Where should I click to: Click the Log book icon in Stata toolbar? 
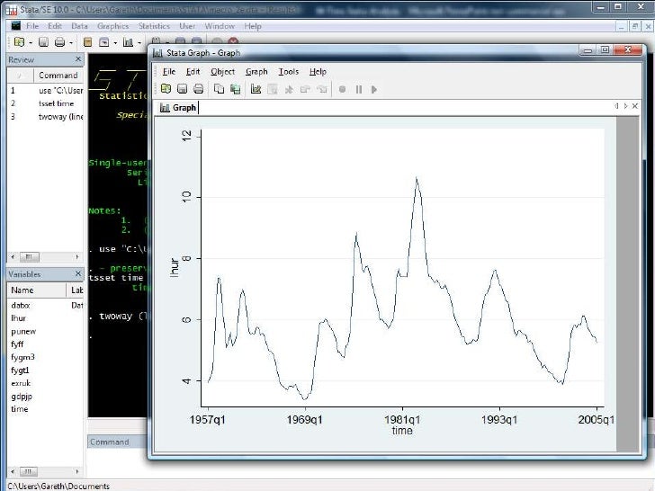pyautogui.click(x=87, y=42)
